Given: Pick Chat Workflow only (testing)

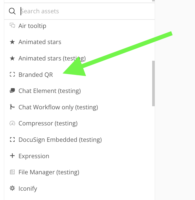Looking at the screenshot, I should pyautogui.click(x=58, y=107).
